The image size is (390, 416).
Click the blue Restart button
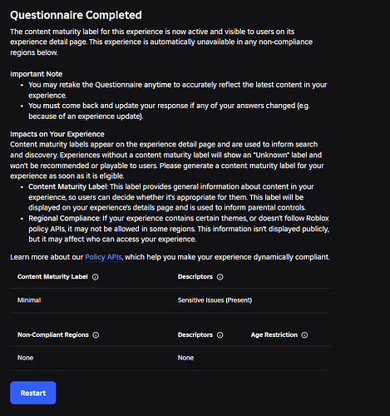click(x=33, y=393)
